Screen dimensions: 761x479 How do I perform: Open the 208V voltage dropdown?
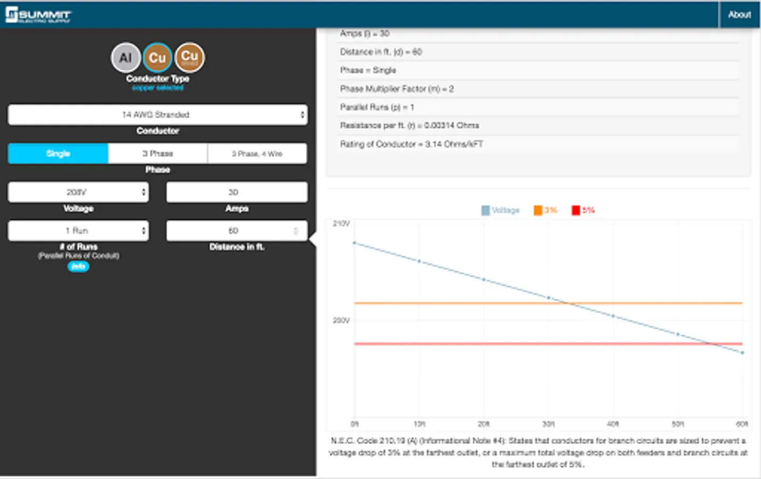point(78,192)
